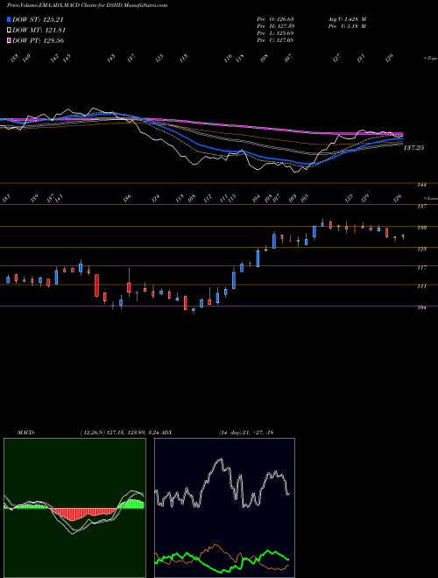Click the 'DOW ST: 125.21' legend label
438x578 pixels.
click(x=38, y=19)
